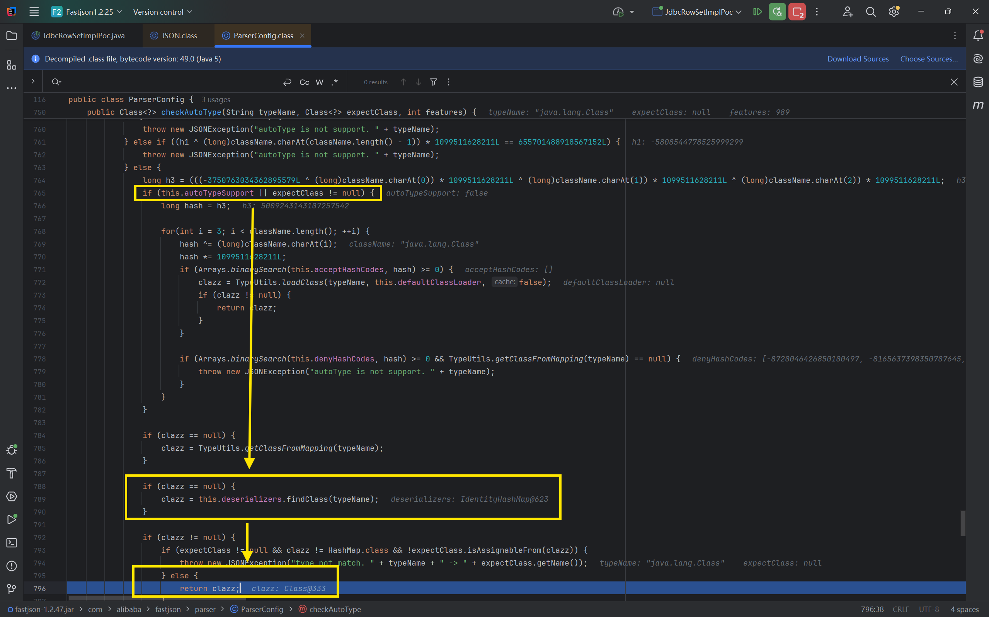The width and height of the screenshot is (989, 617).
Task: Open the Run tool window
Action: click(12, 520)
